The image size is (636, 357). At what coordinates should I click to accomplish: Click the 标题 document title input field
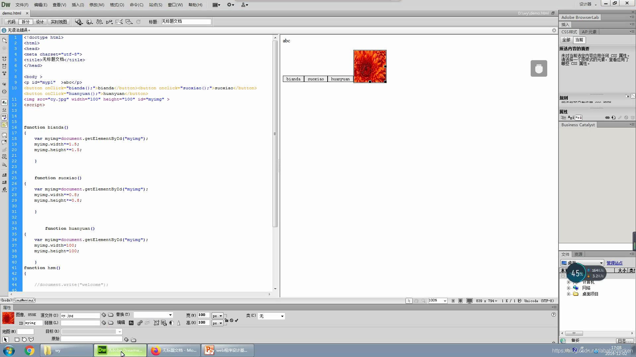pyautogui.click(x=186, y=22)
